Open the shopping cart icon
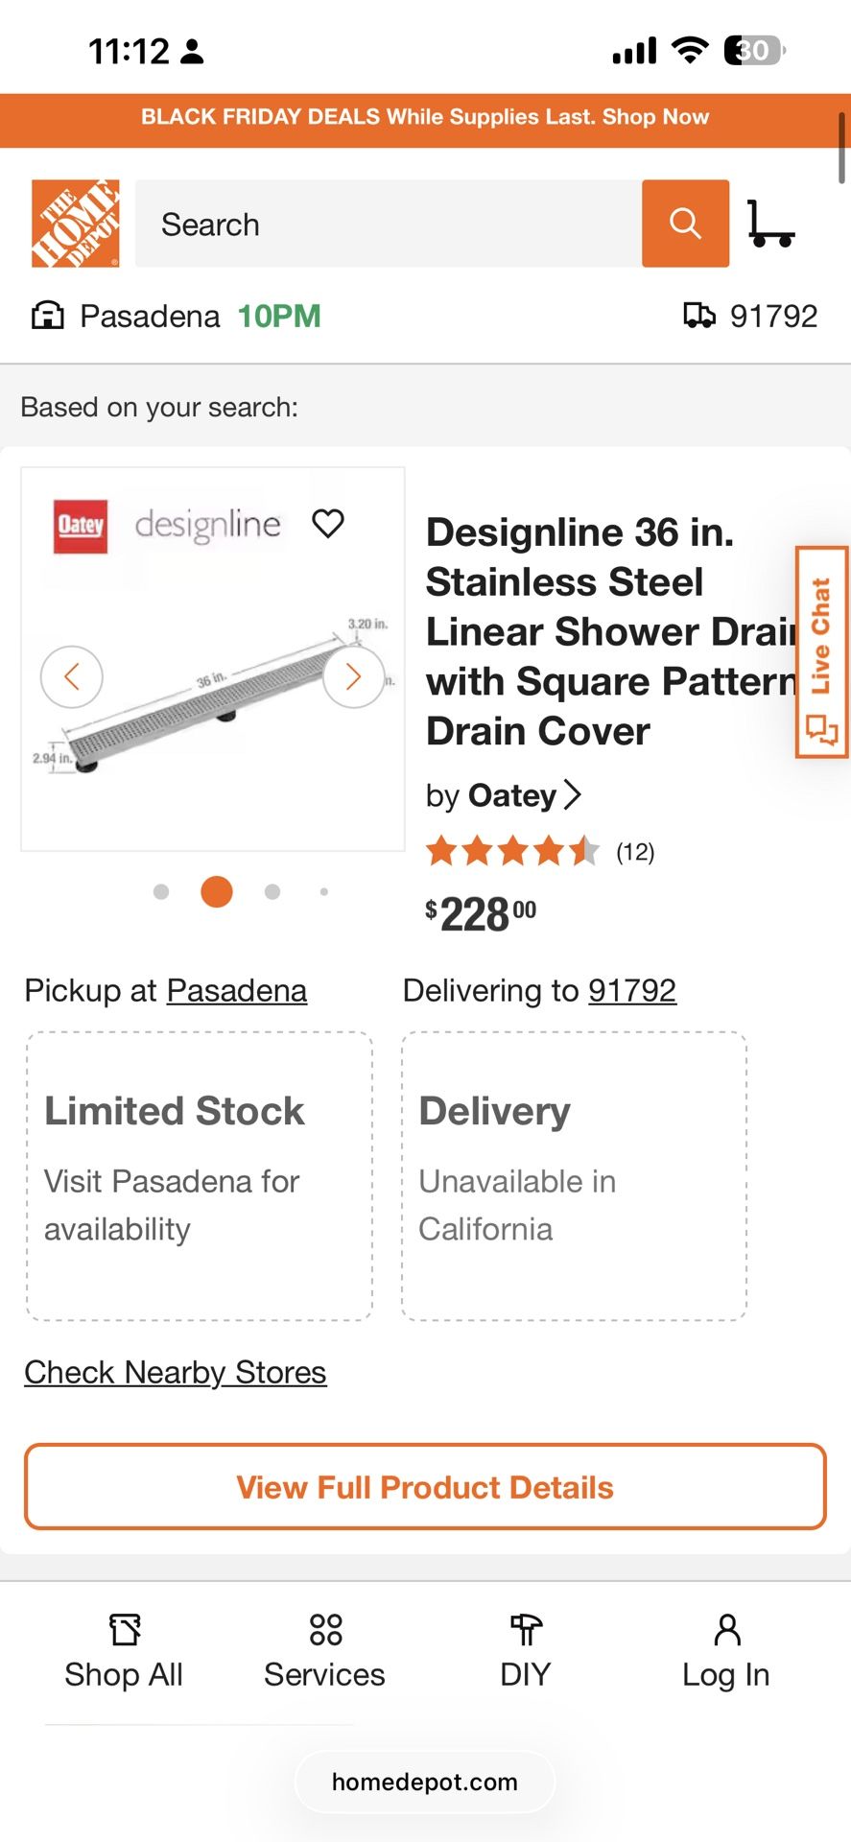Image resolution: width=851 pixels, height=1842 pixels. click(x=773, y=224)
